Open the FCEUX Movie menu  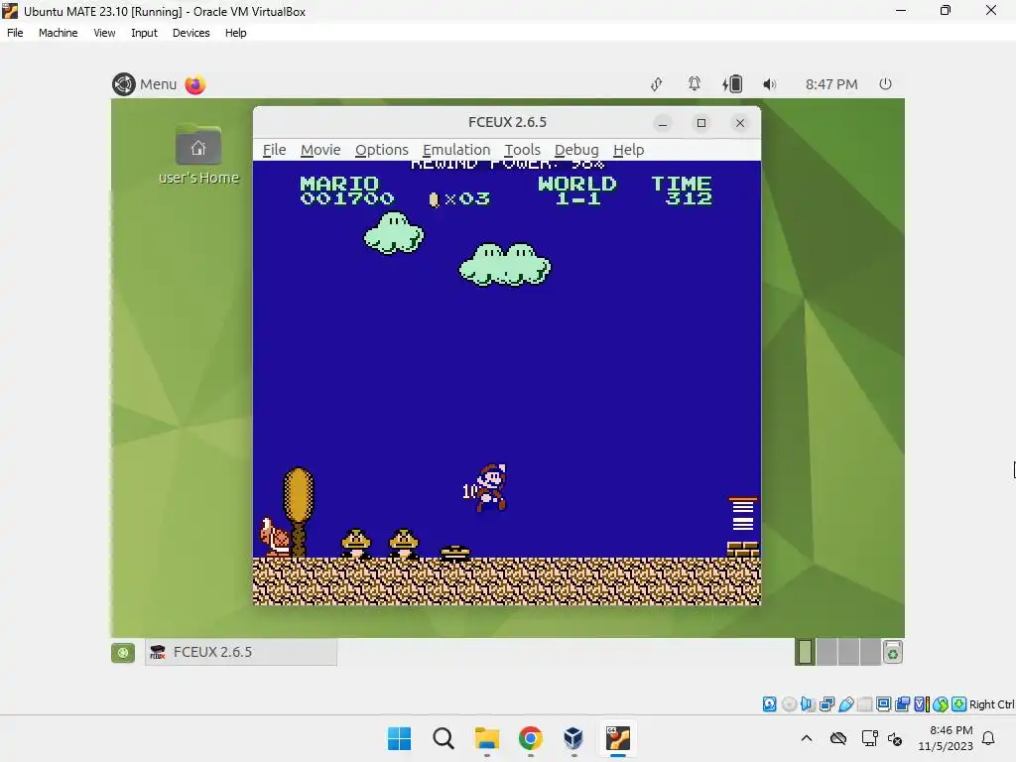[x=320, y=150]
